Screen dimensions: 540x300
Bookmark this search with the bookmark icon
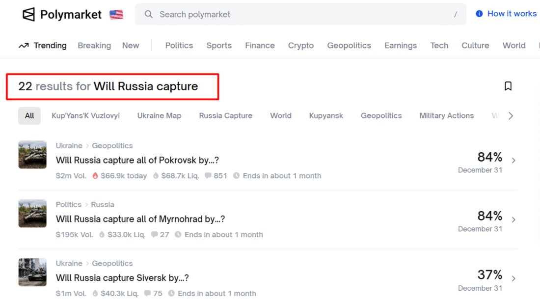(508, 86)
